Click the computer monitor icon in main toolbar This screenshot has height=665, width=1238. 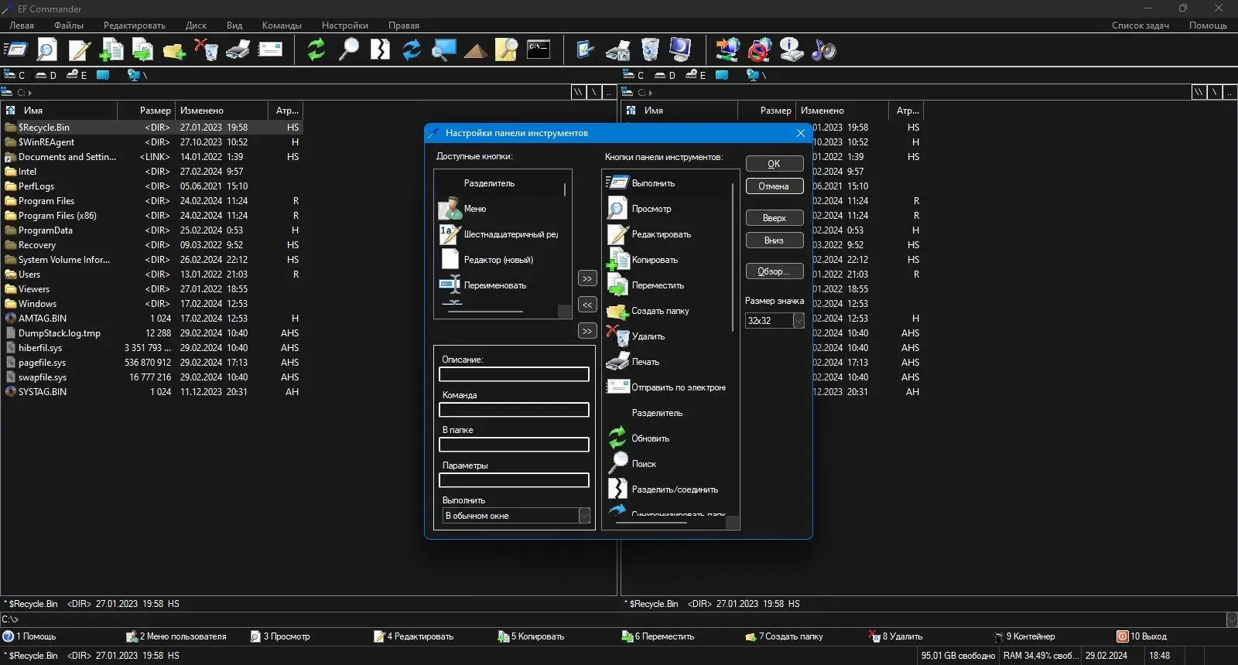pyautogui.click(x=682, y=50)
